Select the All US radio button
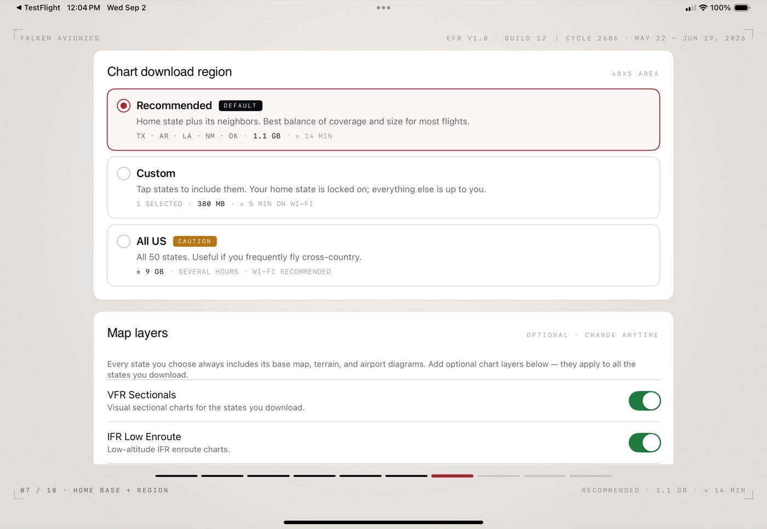 point(124,241)
